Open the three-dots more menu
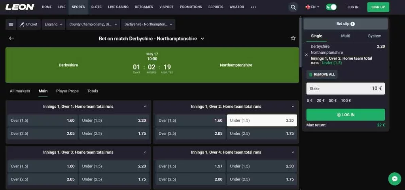The width and height of the screenshot is (405, 190). tap(253, 7)
